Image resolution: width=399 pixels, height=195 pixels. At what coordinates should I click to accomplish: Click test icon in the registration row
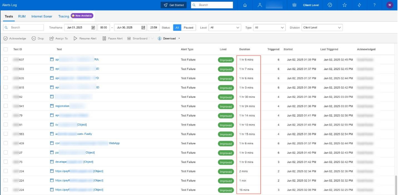pyautogui.click(x=52, y=106)
